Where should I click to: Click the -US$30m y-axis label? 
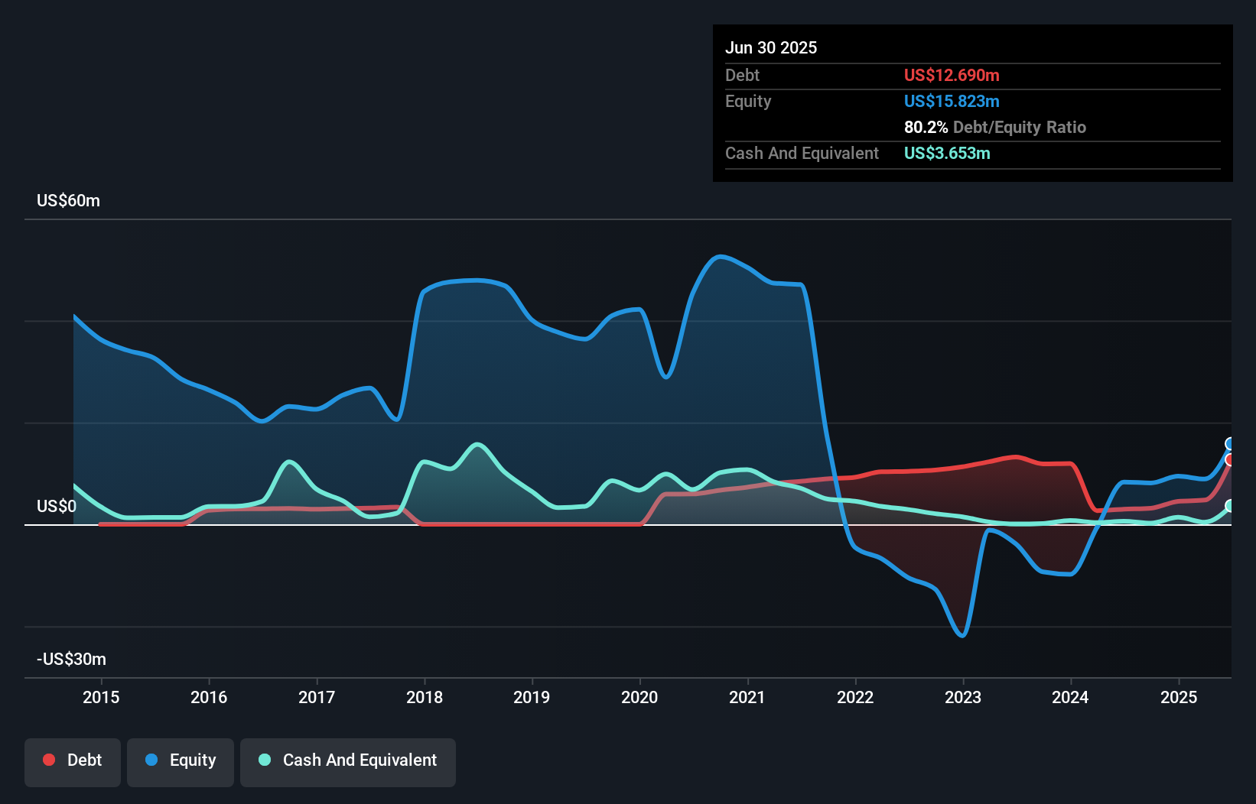[x=71, y=659]
